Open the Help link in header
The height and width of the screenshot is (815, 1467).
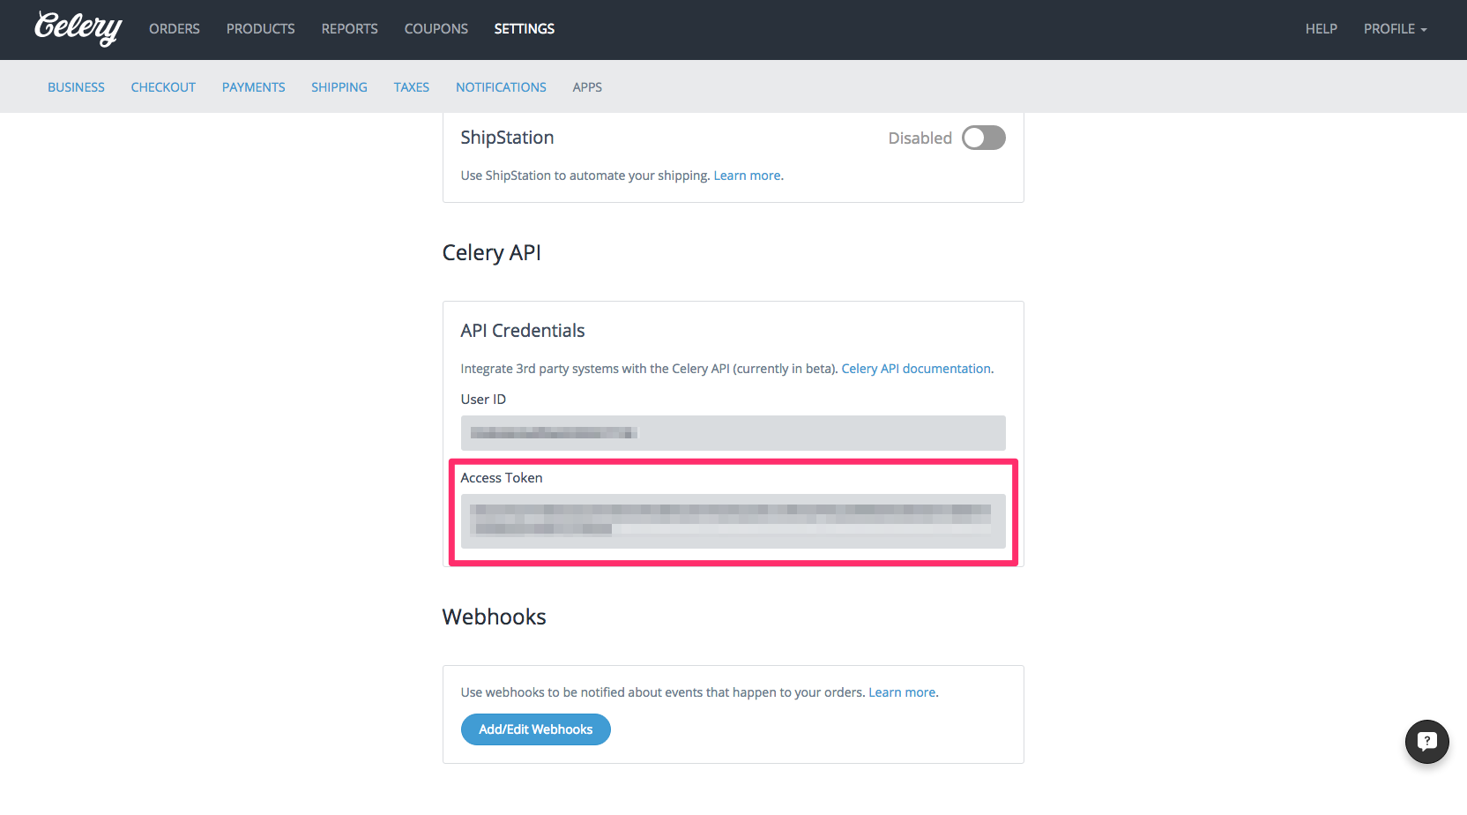click(x=1322, y=29)
